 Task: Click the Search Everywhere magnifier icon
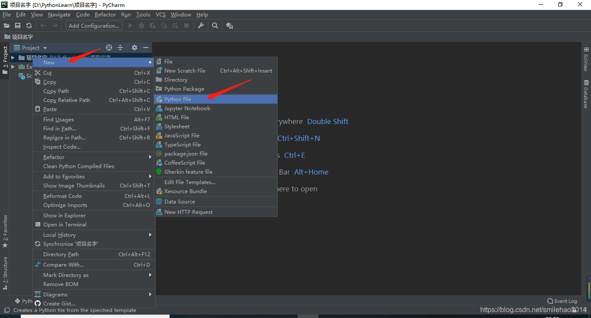[215, 26]
